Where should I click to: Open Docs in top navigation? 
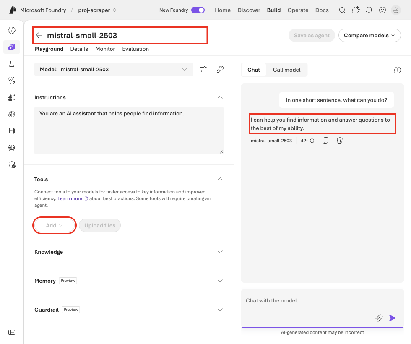point(322,10)
